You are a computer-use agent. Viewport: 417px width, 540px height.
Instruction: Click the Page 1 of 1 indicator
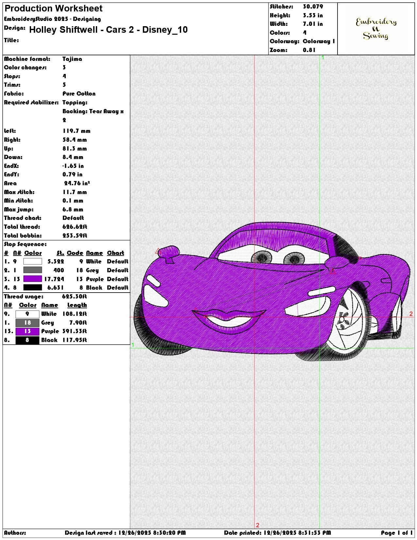click(396, 533)
